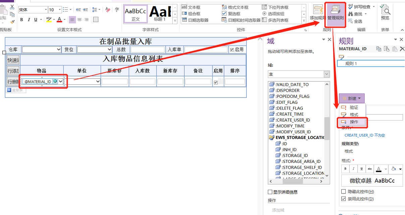Insert a 组合框 control
The image size is (405, 215).
pyautogui.click(x=191, y=14)
